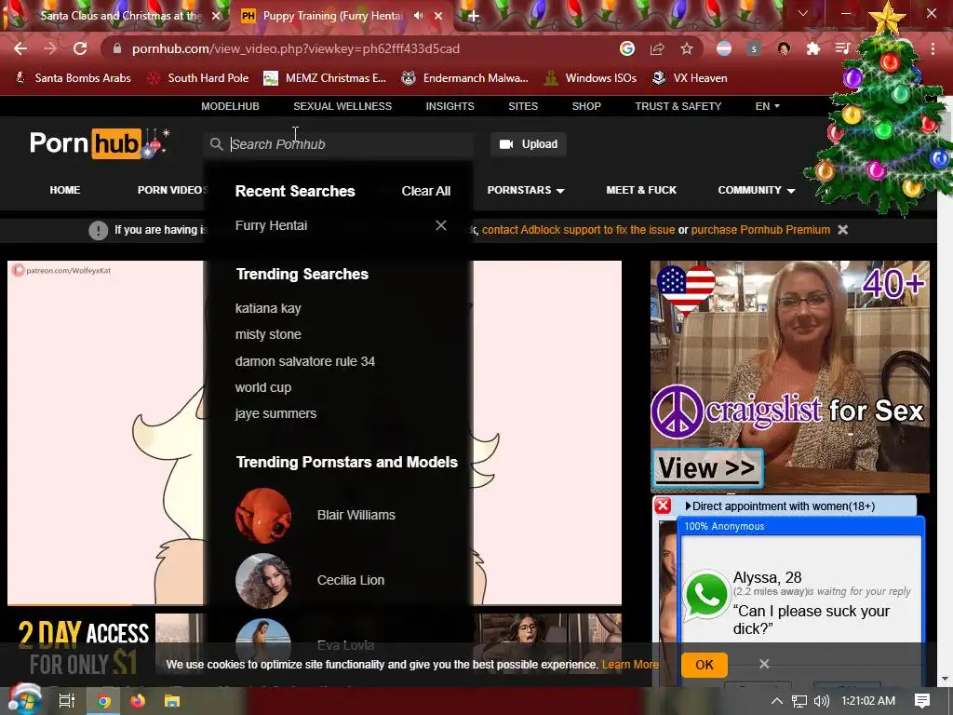953x715 pixels.
Task: Open MODELHUB in the top menu
Action: (231, 106)
